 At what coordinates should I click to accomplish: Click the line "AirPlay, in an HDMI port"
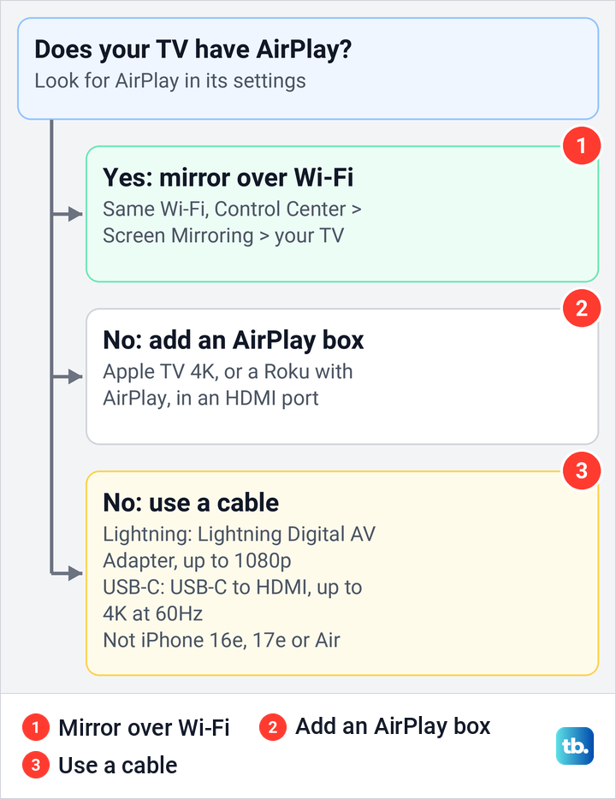click(x=210, y=399)
